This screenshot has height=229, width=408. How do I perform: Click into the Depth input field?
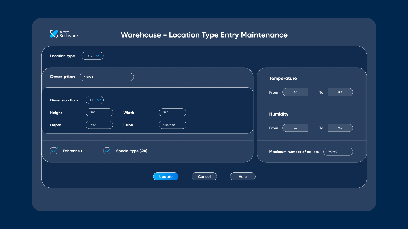click(99, 125)
